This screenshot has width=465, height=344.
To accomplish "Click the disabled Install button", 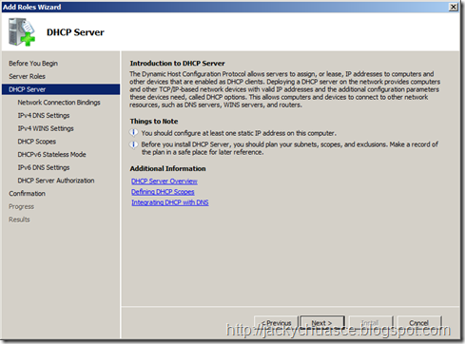I will coord(370,323).
